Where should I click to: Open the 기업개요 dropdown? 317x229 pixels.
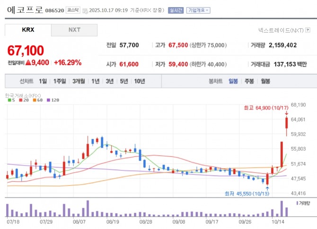pyautogui.click(x=199, y=10)
